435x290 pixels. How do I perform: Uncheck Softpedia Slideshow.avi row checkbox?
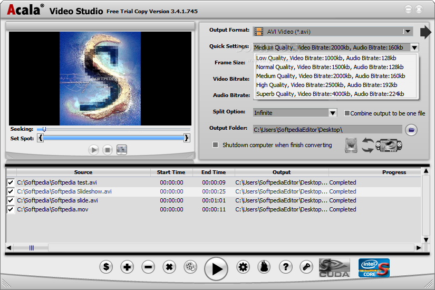11,191
